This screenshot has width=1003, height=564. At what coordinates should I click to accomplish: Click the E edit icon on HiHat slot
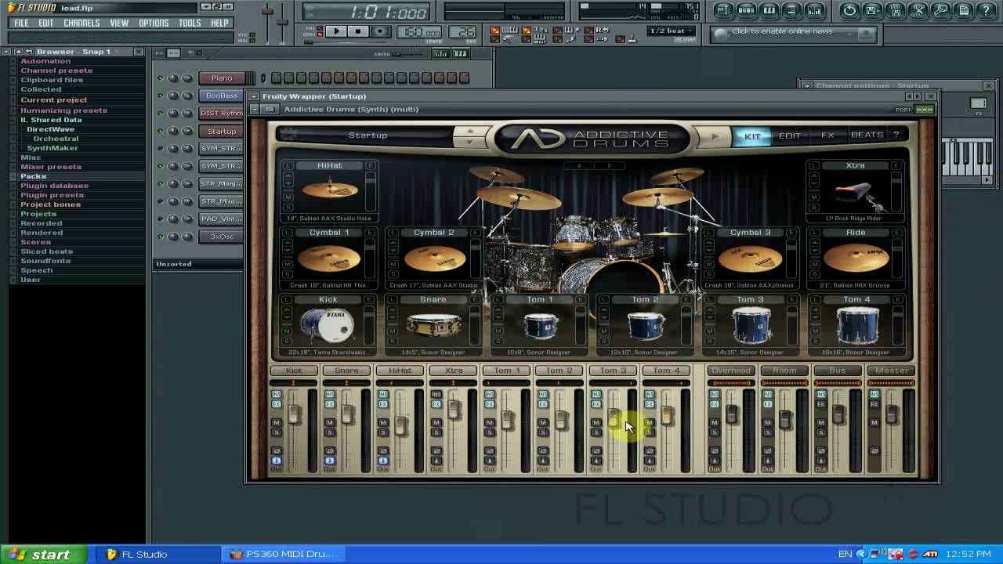pos(370,165)
